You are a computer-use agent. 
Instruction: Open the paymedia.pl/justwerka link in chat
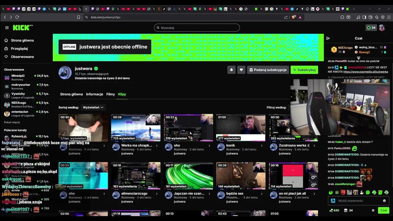366,72
